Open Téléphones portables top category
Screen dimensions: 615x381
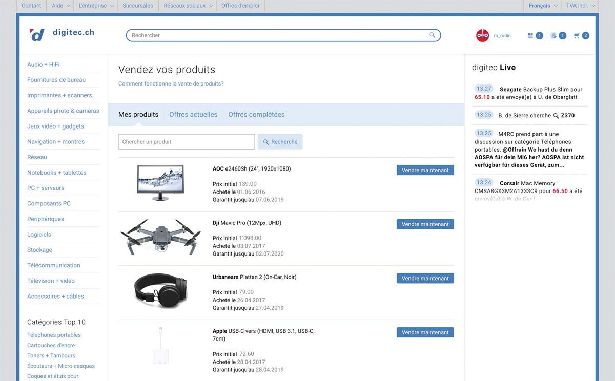[x=54, y=335]
